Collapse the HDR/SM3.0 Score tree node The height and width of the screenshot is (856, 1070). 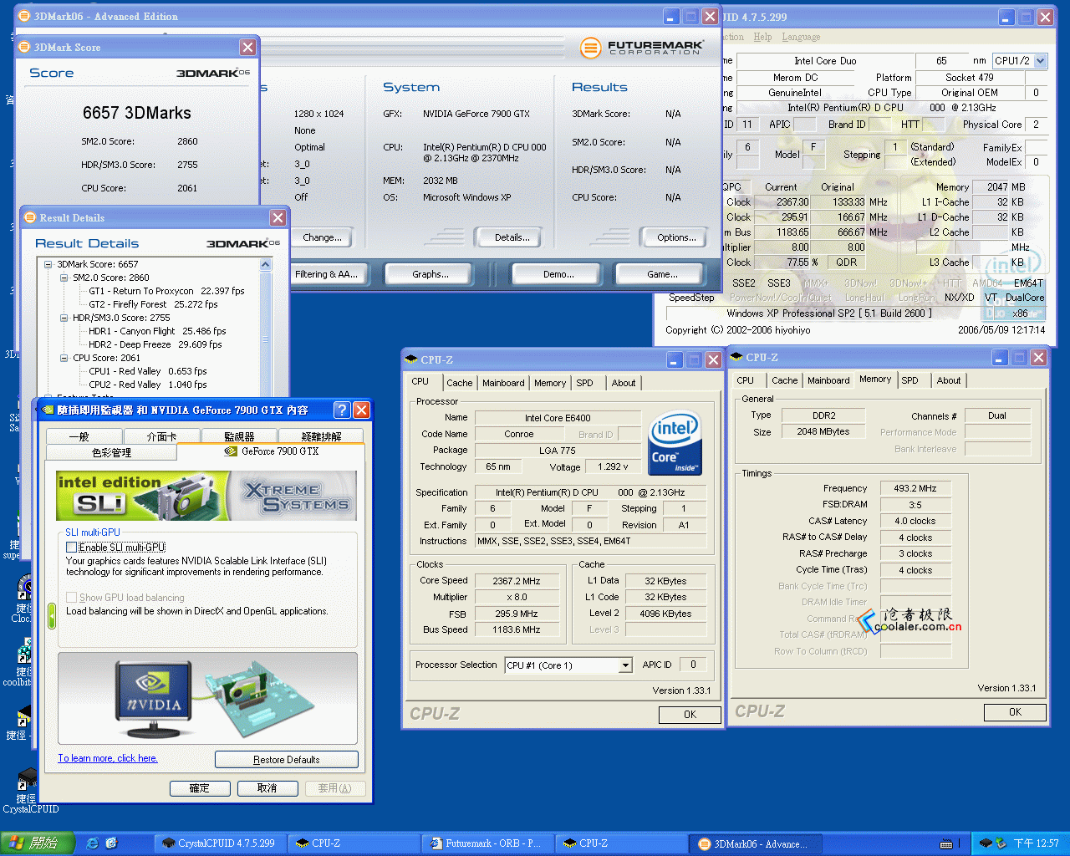coord(64,318)
